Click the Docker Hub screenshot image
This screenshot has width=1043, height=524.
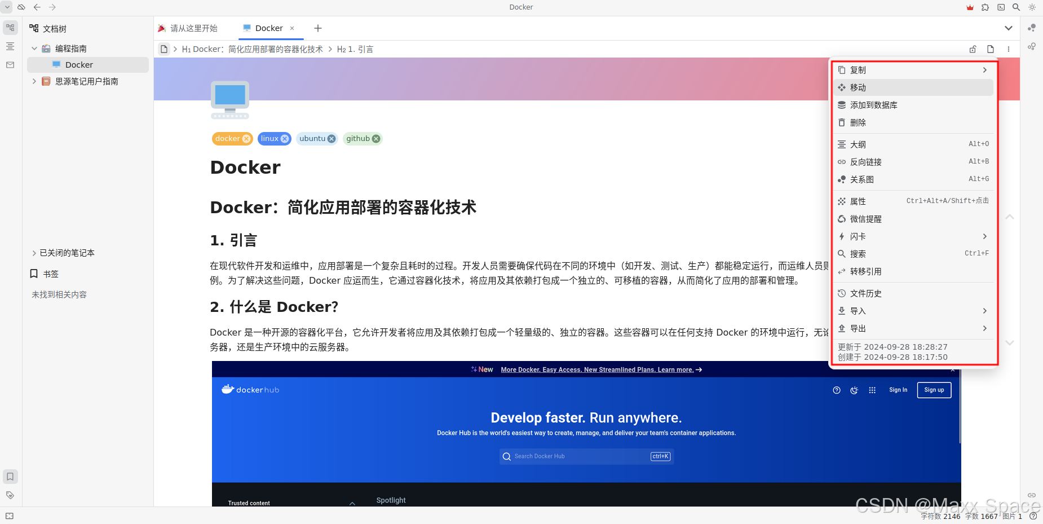pyautogui.click(x=586, y=434)
